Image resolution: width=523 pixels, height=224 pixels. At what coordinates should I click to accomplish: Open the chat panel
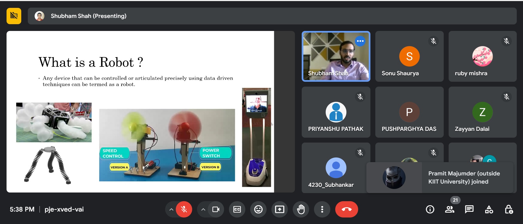click(x=469, y=209)
